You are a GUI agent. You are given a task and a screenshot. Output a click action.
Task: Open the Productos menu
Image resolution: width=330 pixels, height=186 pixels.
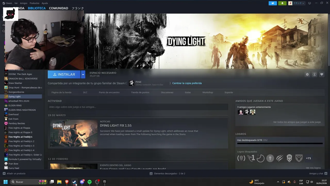35,3
